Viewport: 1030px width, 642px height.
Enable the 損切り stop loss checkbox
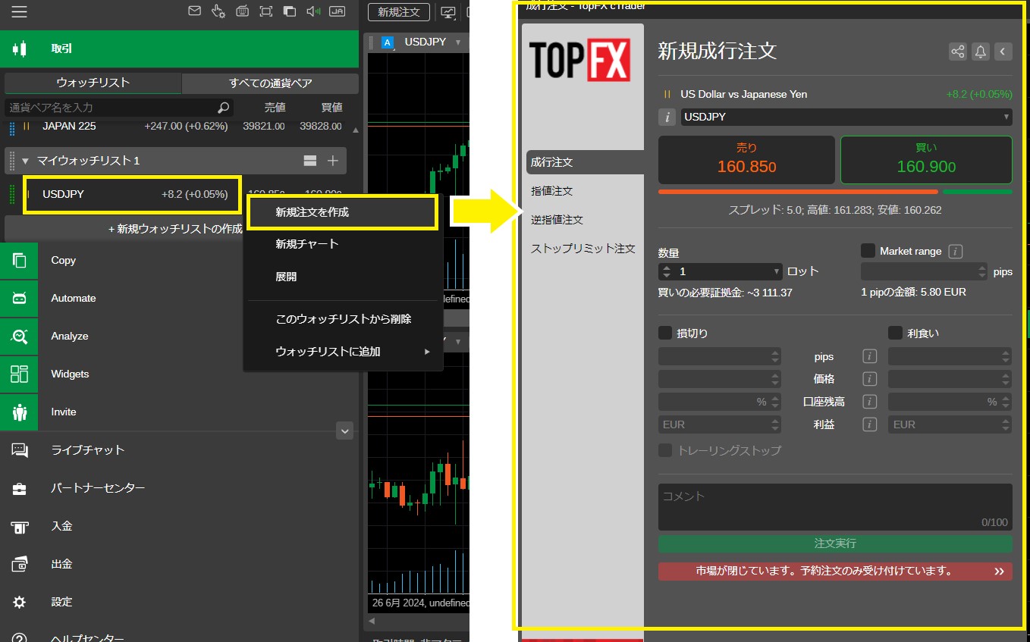coord(665,333)
